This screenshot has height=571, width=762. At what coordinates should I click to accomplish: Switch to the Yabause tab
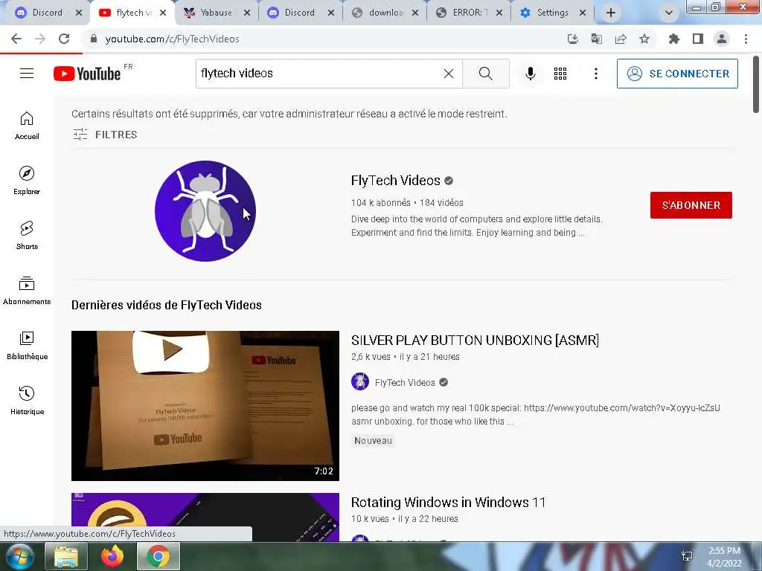[x=215, y=13]
